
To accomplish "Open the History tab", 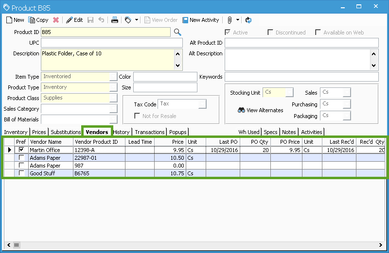I will (x=121, y=132).
